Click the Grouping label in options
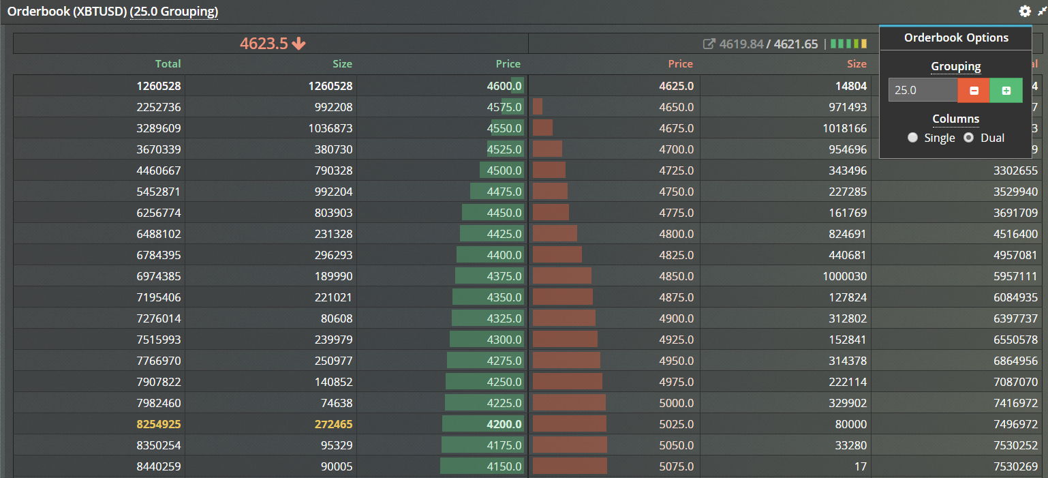 (x=955, y=66)
